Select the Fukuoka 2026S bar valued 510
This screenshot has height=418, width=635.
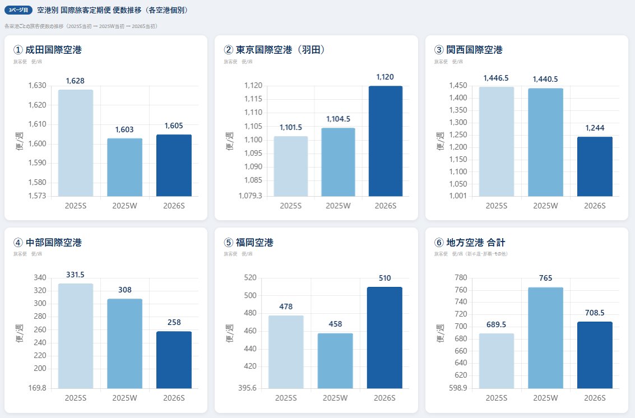coord(384,338)
